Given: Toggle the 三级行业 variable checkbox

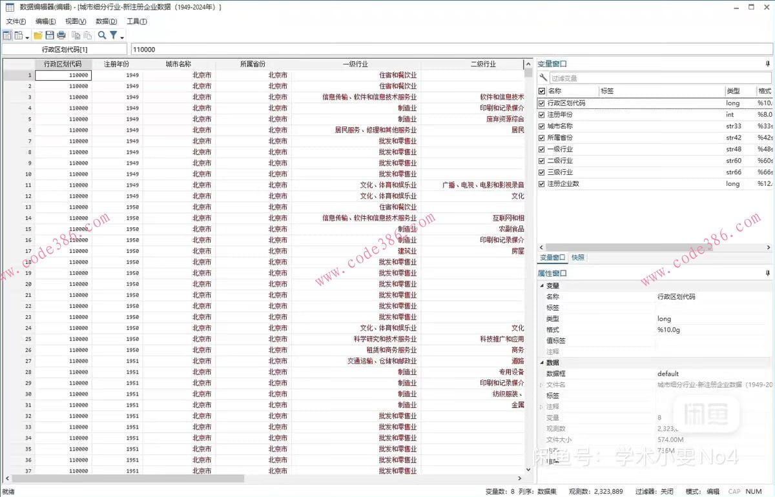Looking at the screenshot, I should pos(542,172).
